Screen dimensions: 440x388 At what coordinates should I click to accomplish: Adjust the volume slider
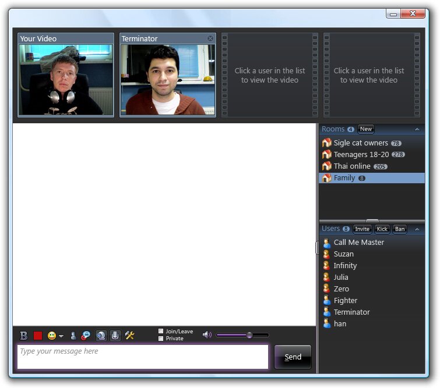pyautogui.click(x=242, y=335)
